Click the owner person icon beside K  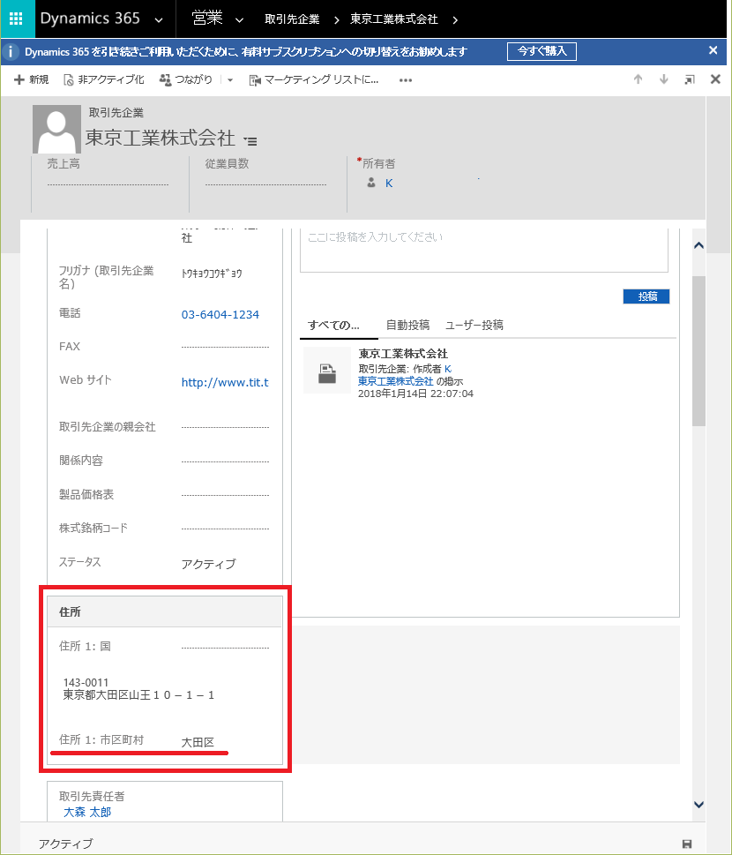371,183
